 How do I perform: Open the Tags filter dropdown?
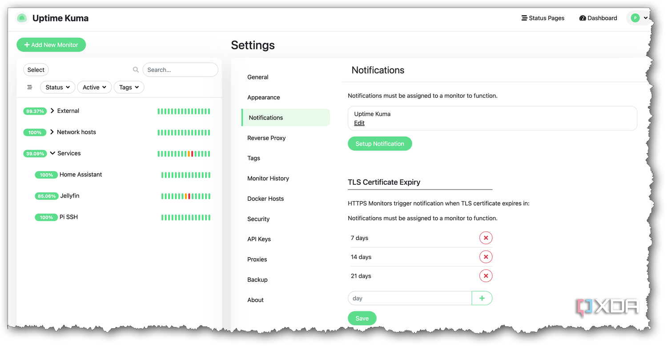(129, 87)
